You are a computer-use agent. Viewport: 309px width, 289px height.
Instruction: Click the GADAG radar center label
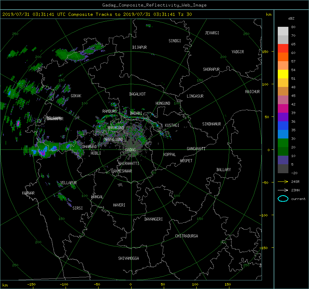click(131, 150)
